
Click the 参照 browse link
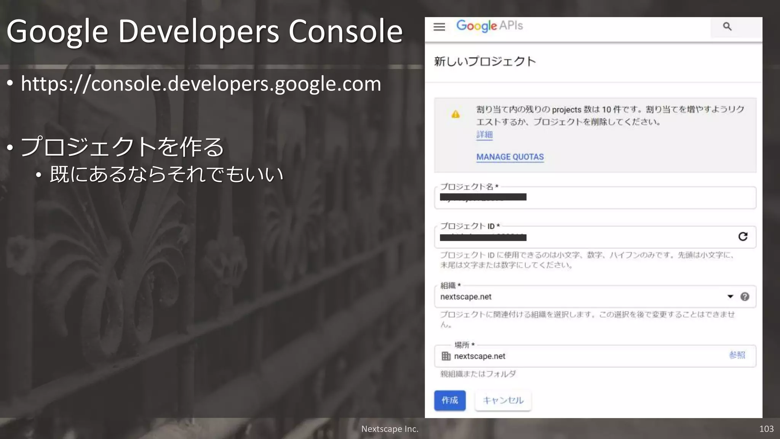point(737,355)
